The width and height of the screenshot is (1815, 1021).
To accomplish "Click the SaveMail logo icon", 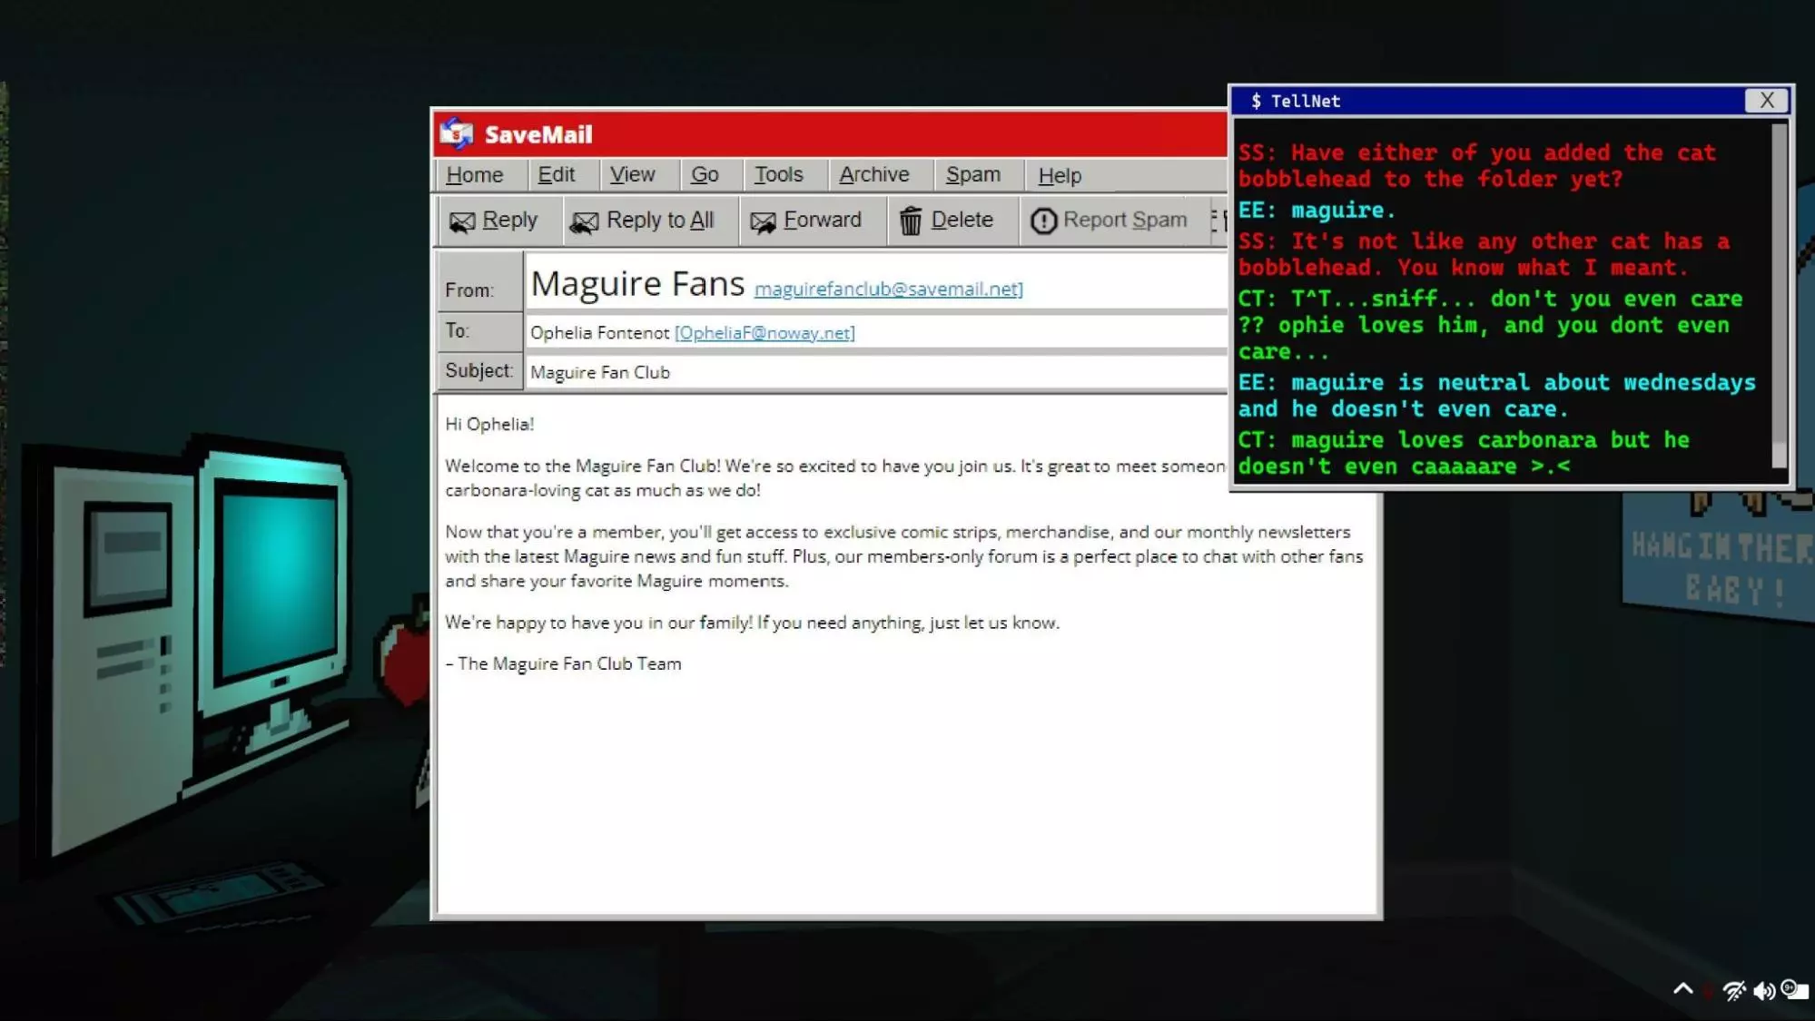I will (x=457, y=134).
